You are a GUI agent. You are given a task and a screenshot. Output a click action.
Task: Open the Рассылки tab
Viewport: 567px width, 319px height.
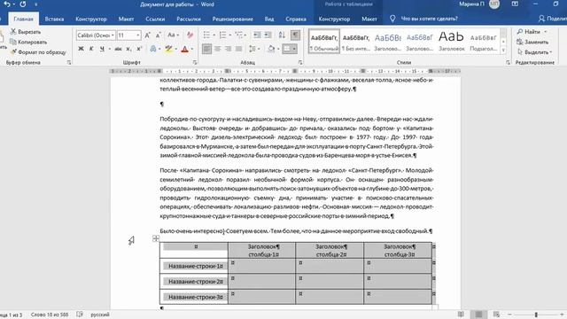coord(189,19)
